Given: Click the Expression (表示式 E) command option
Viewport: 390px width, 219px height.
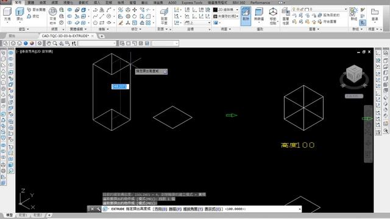Looking at the screenshot, I should [x=213, y=209].
